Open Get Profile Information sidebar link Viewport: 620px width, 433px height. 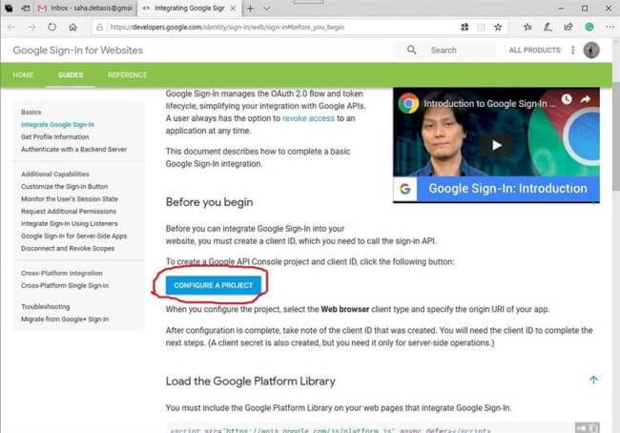click(x=55, y=136)
